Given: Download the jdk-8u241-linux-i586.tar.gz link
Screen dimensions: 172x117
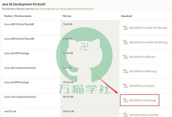Looking at the screenshot, I should click(143, 71).
